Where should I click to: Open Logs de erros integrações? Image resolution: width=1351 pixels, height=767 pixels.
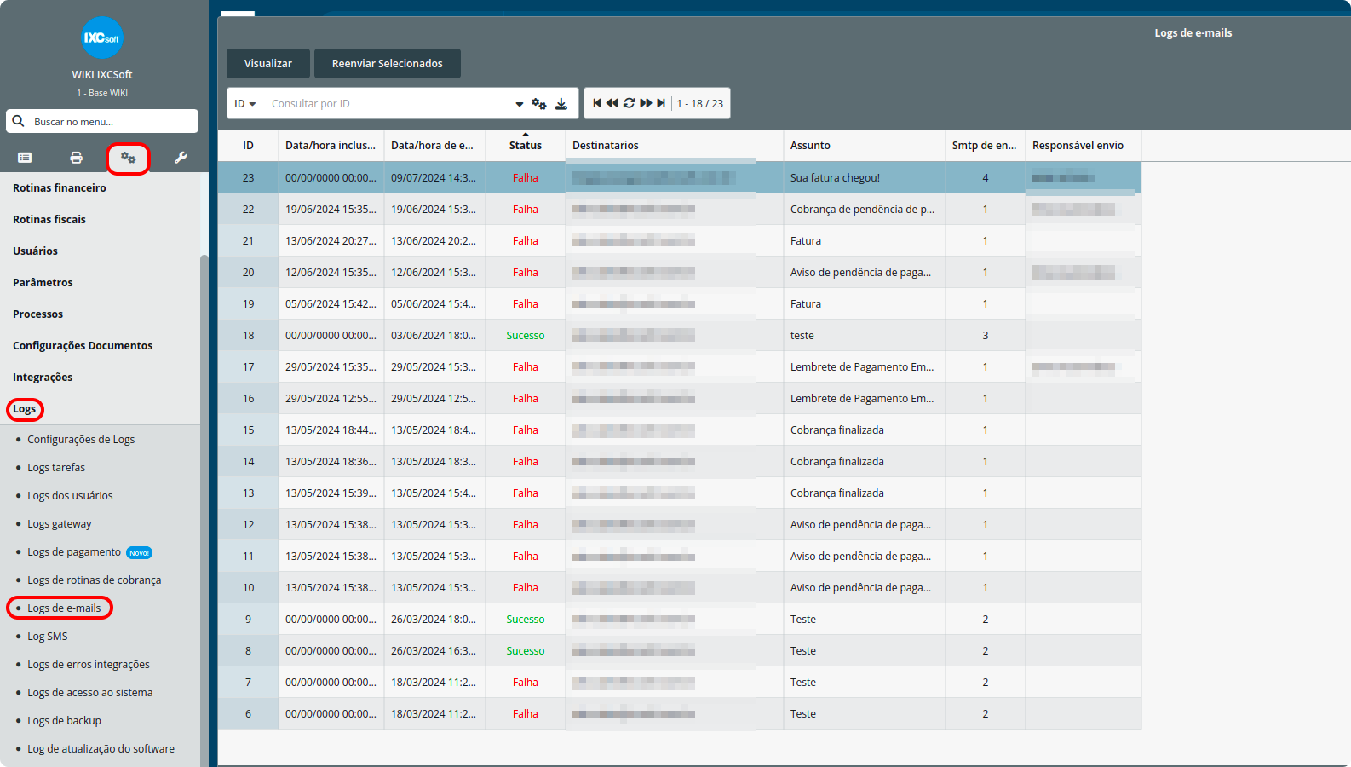tap(89, 665)
